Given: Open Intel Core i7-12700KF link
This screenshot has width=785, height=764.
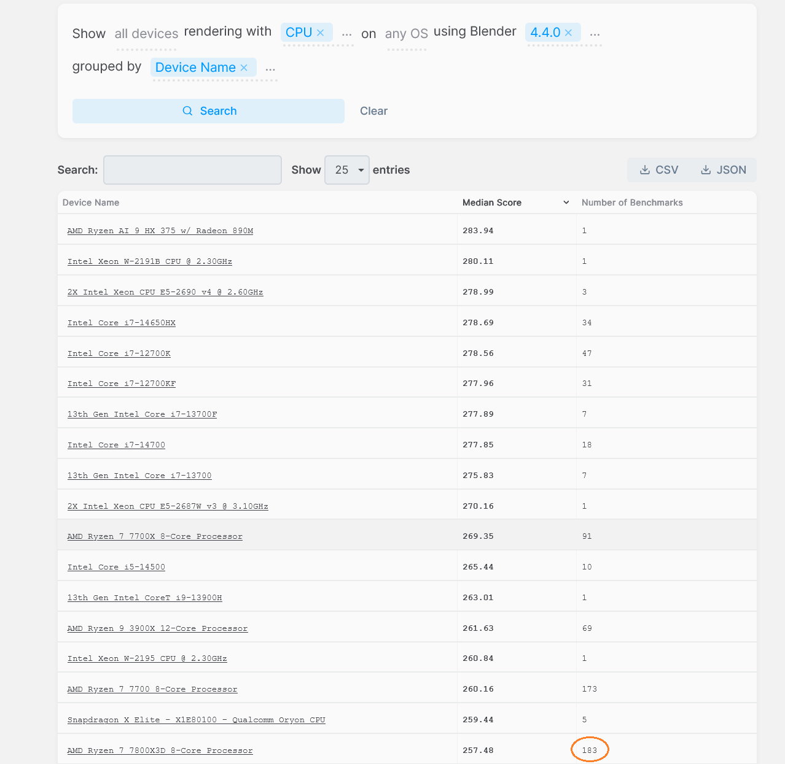Looking at the screenshot, I should pyautogui.click(x=122, y=384).
